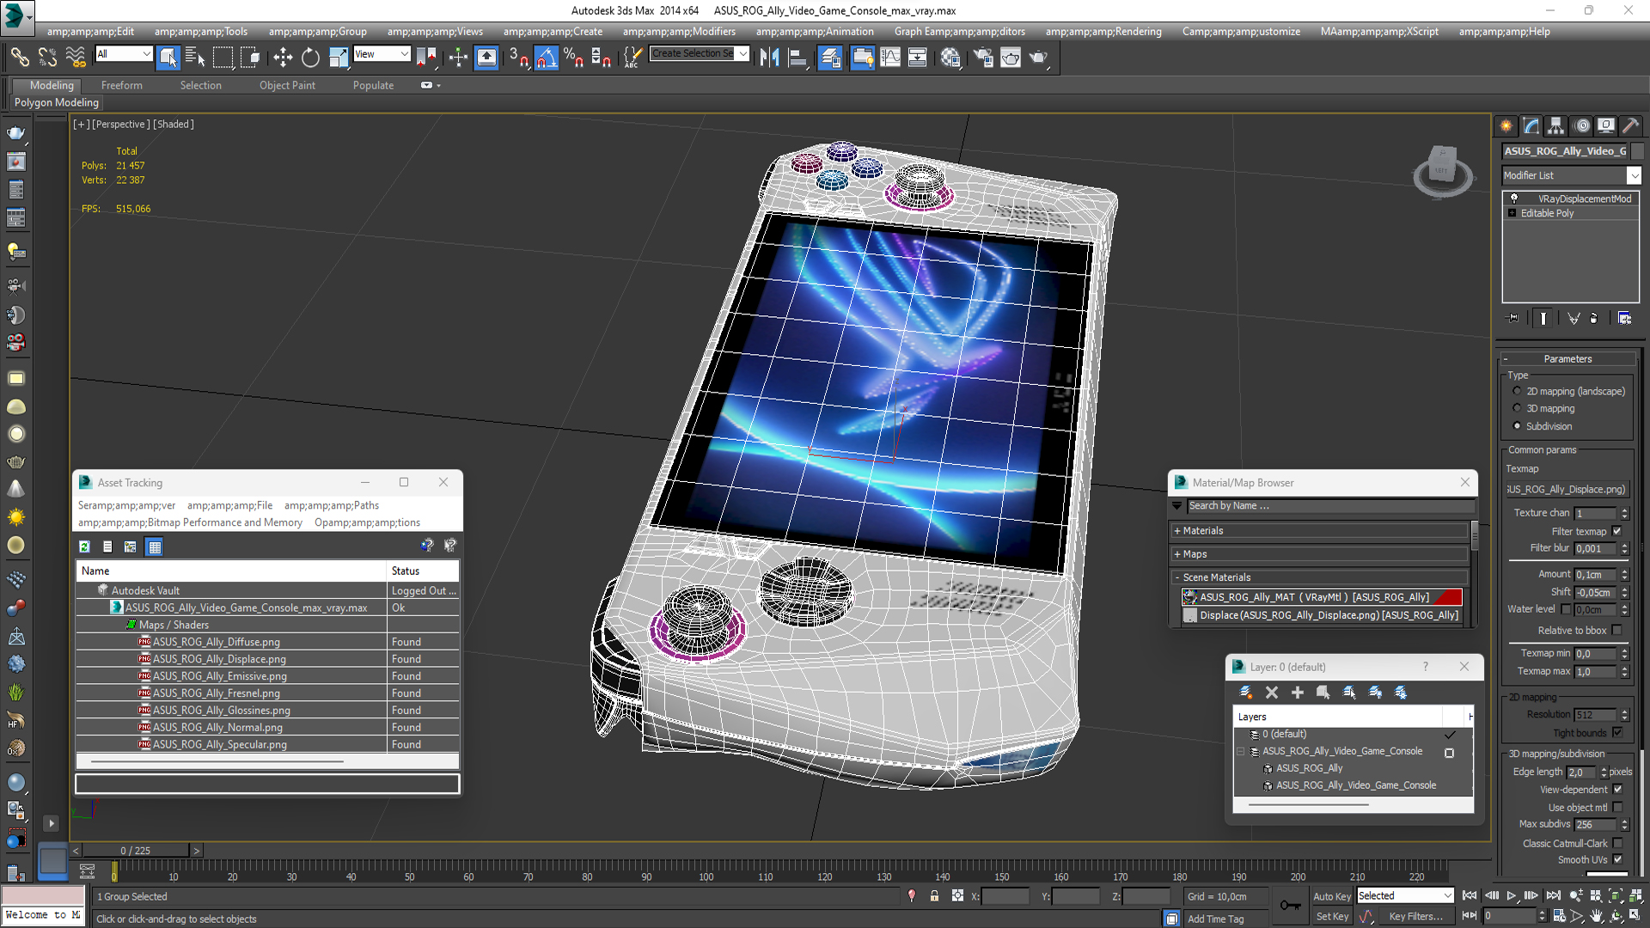Image resolution: width=1650 pixels, height=928 pixels.
Task: Toggle View-dependent checkbox
Action: point(1617,790)
